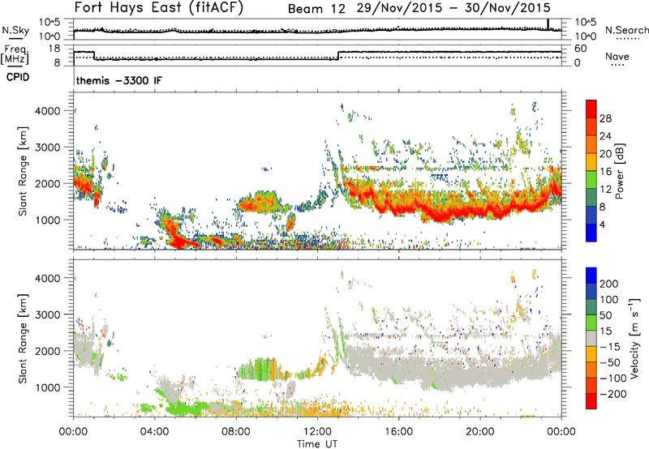The height and width of the screenshot is (449, 649).
Task: Click the 'N.Sky' legend label
Action: tap(15, 30)
